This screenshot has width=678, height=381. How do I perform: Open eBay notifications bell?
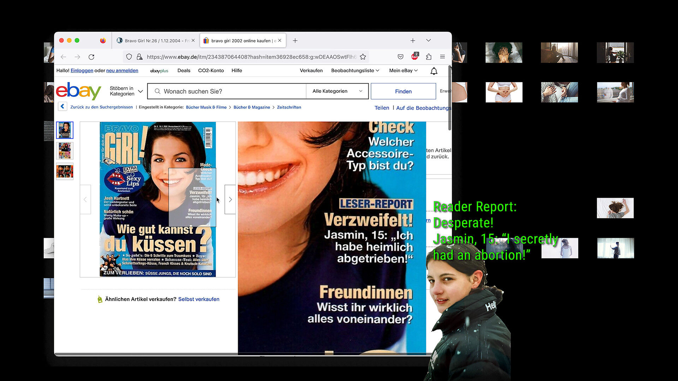point(434,71)
